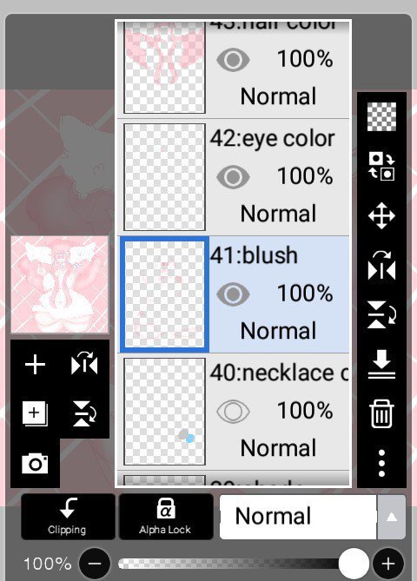417x581 pixels.
Task: Increase opacity with the plus button
Action: click(x=388, y=564)
